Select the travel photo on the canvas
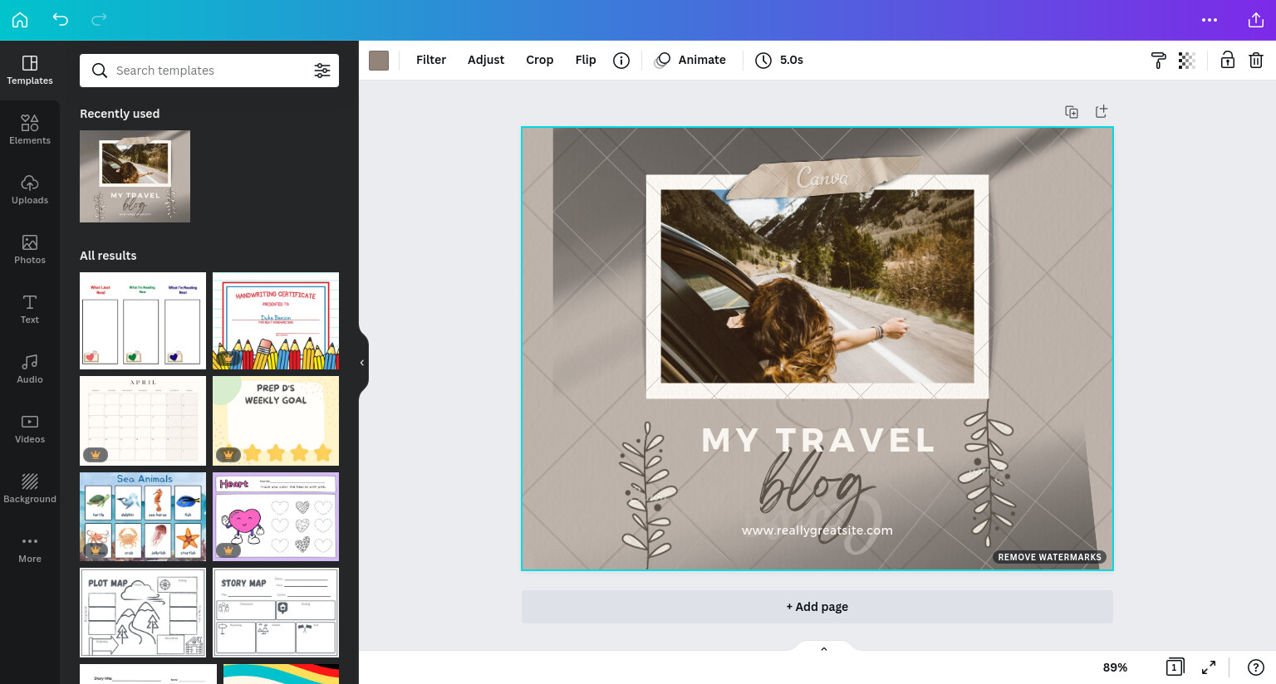This screenshot has width=1276, height=684. [x=817, y=286]
